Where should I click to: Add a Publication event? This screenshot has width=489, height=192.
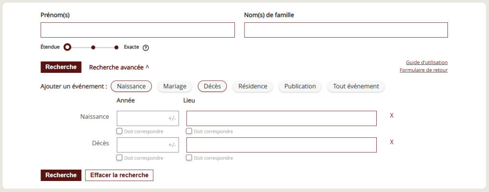pos(300,86)
